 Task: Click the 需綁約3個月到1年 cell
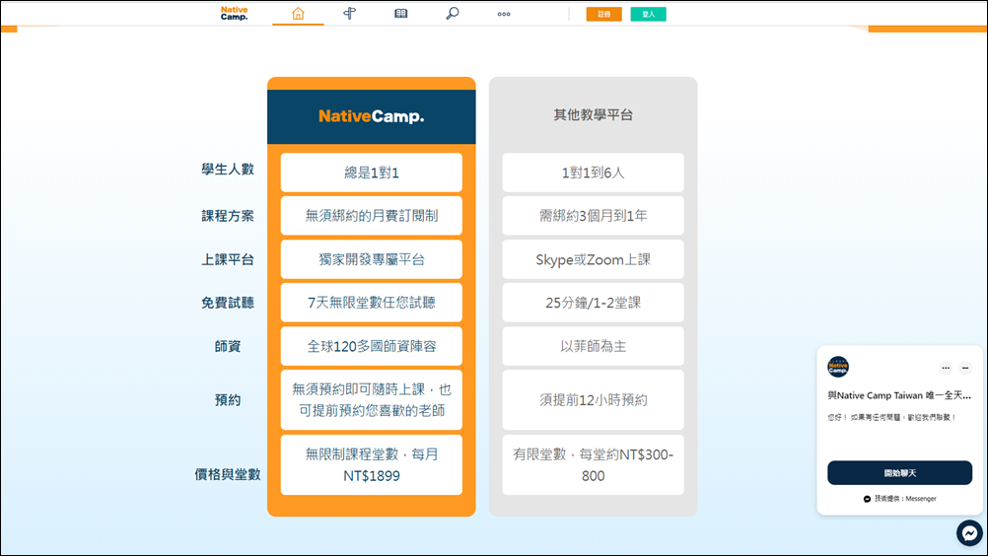click(x=593, y=216)
